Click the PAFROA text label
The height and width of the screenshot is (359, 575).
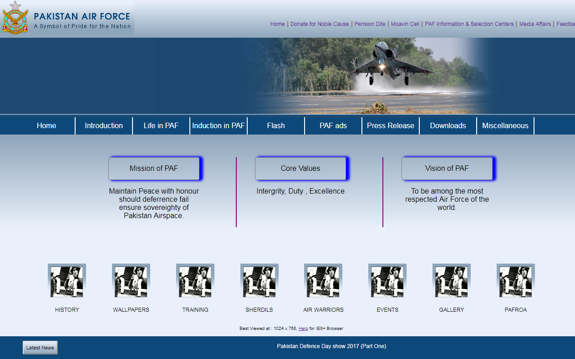pos(516,310)
